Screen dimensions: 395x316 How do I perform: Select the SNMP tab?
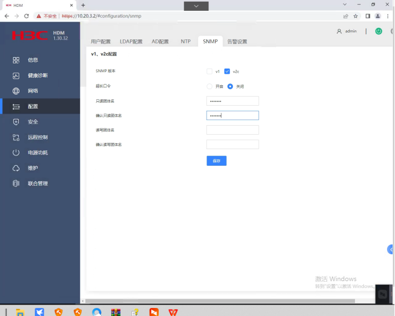[210, 41]
